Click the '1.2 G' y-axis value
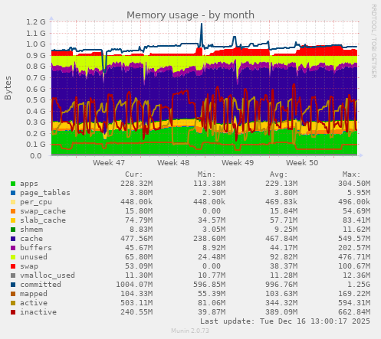381x339 pixels. pos(36,22)
